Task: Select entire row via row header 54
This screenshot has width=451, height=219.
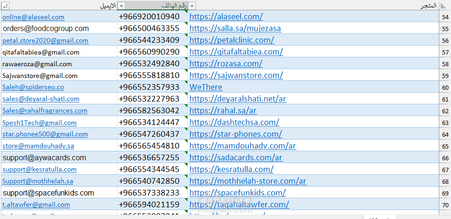Action: pyautogui.click(x=445, y=17)
